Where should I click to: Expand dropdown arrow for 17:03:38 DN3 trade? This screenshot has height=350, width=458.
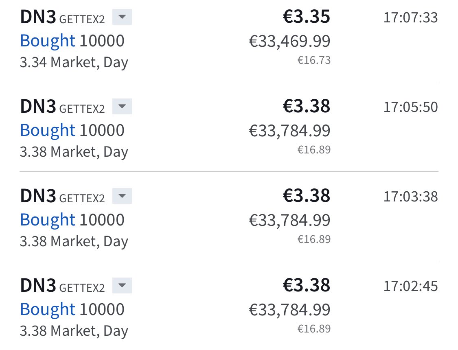pyautogui.click(x=122, y=196)
